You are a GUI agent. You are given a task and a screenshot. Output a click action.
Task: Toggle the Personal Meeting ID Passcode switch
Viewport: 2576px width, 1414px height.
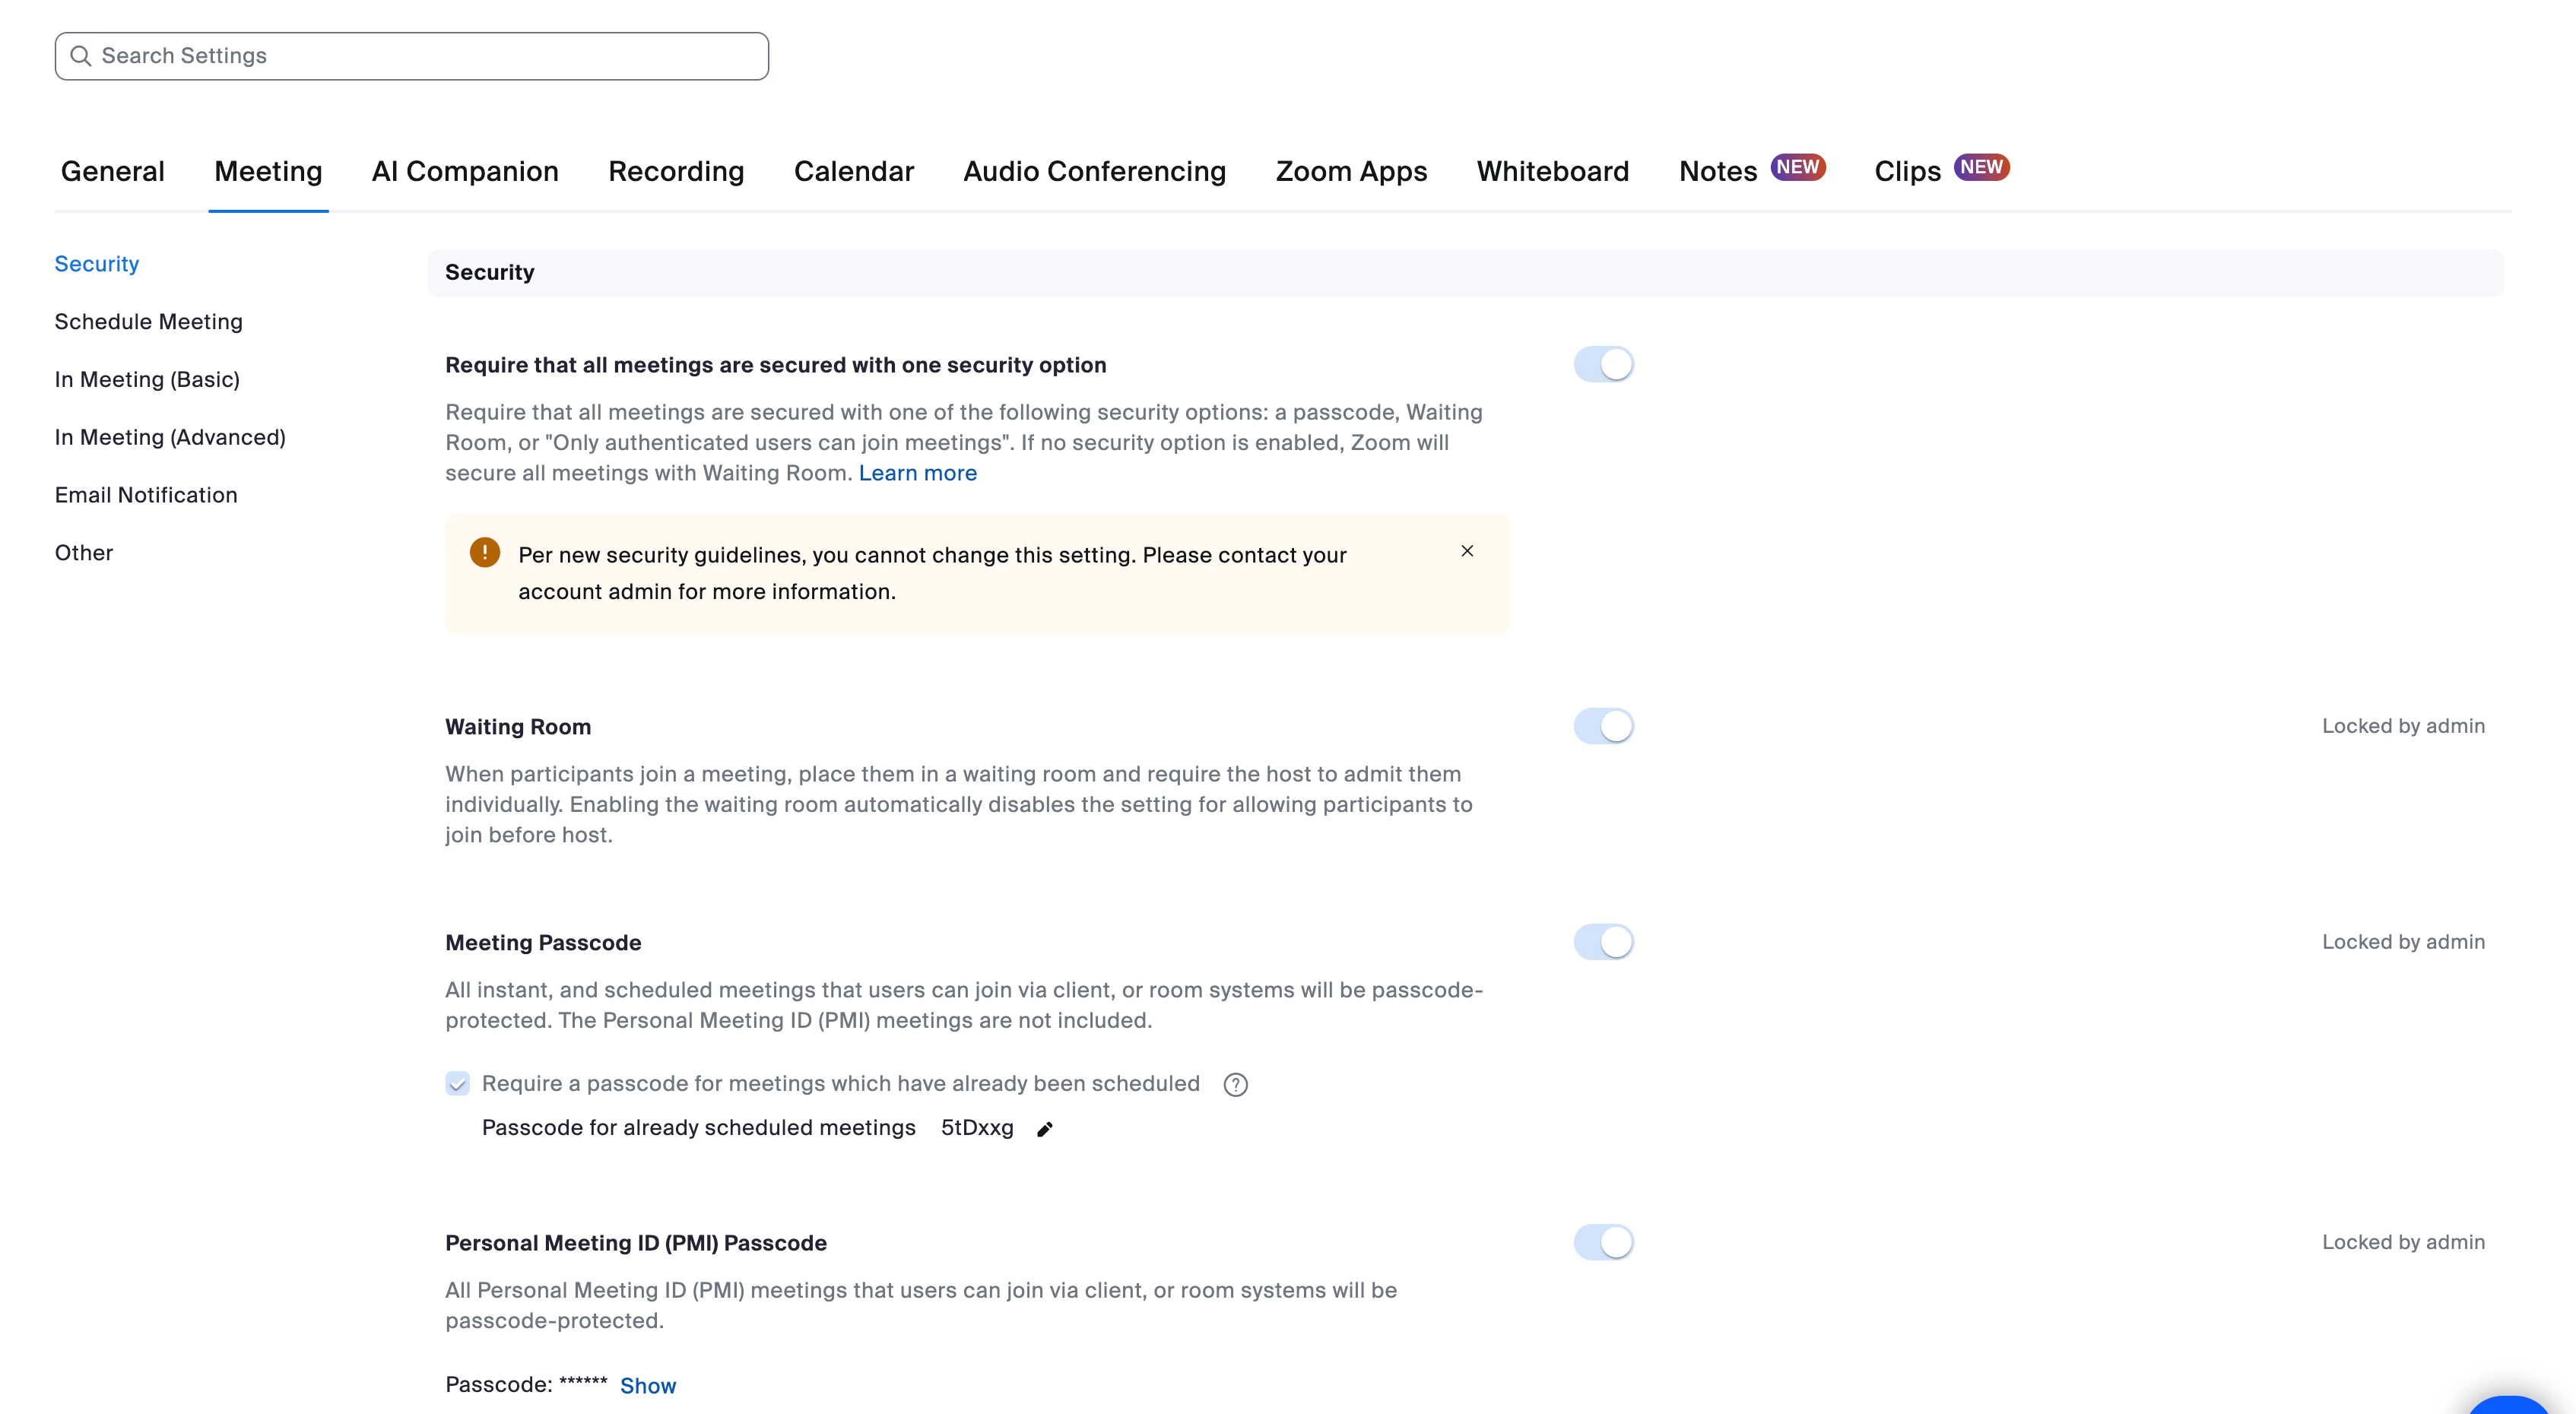click(1603, 1242)
